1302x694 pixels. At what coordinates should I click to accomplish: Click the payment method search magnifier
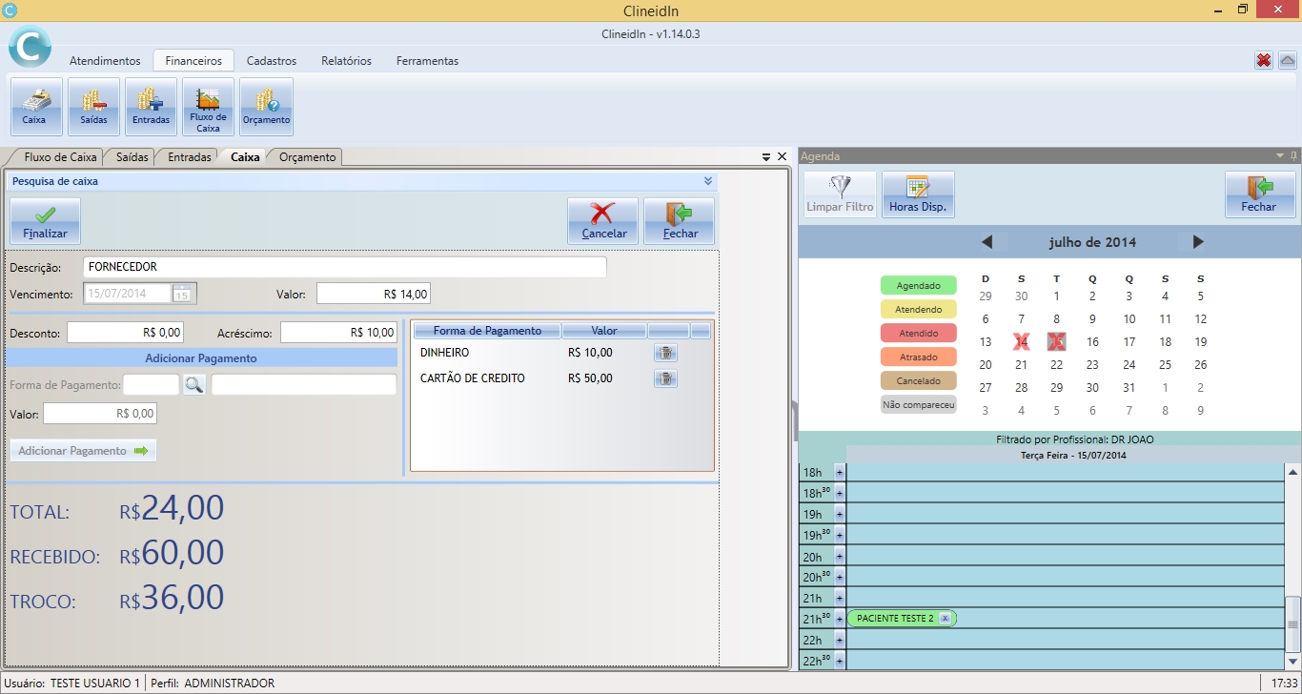[x=194, y=385]
